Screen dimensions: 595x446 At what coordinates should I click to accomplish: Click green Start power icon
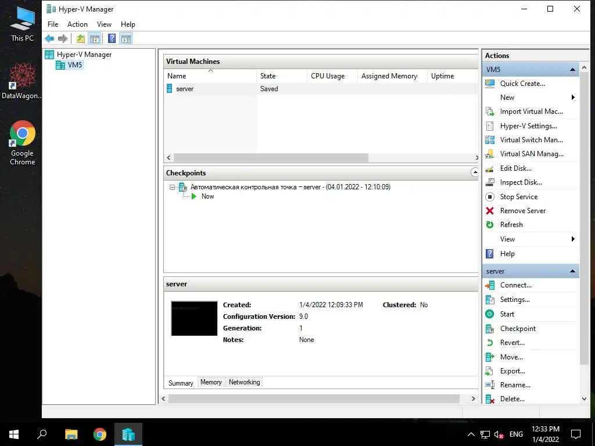[x=490, y=314]
